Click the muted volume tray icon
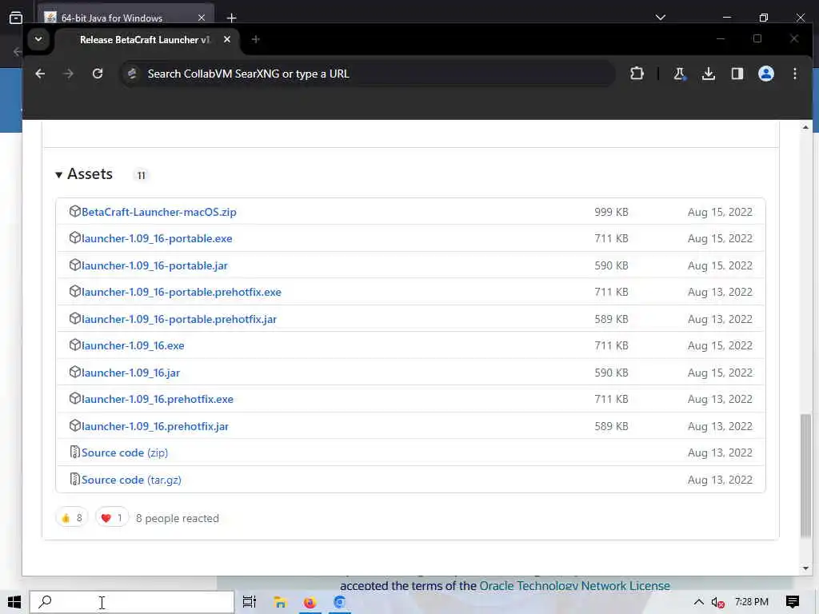The width and height of the screenshot is (819, 614). point(717,602)
